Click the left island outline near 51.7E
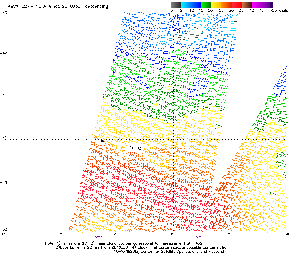290x254 pixels. 131,148
